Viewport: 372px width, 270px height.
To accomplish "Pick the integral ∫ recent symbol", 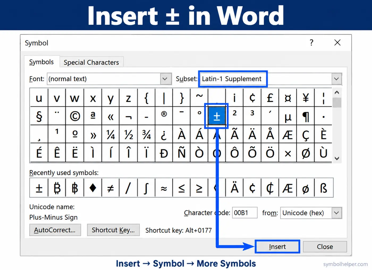I will (x=146, y=188).
